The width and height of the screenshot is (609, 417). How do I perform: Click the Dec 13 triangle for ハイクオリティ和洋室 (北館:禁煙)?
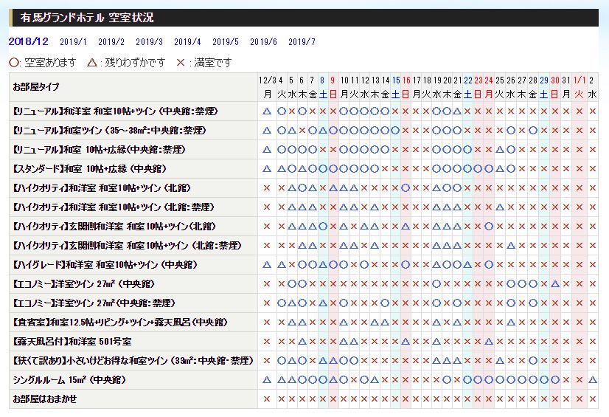coord(375,207)
